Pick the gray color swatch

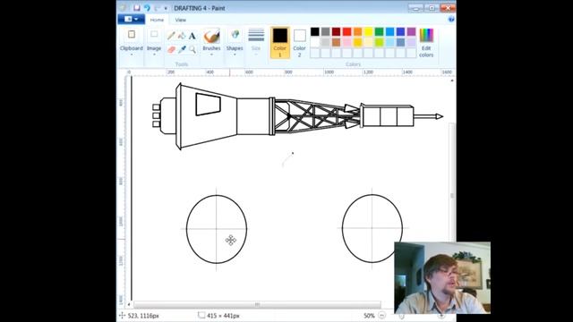coord(325,32)
